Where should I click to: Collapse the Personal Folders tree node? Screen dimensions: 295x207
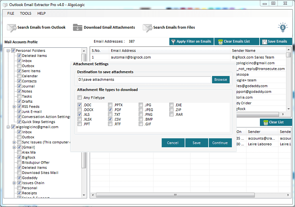click(8, 51)
